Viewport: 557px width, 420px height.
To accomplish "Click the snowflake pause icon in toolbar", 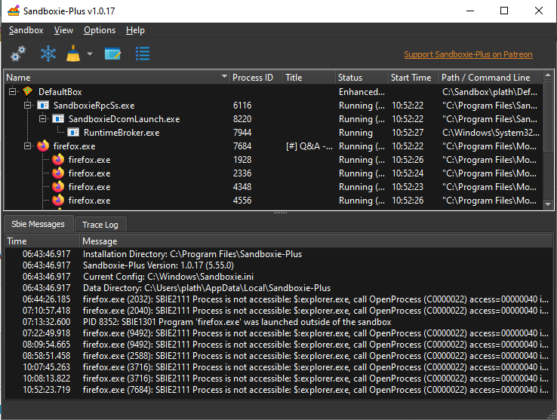I will (x=48, y=54).
